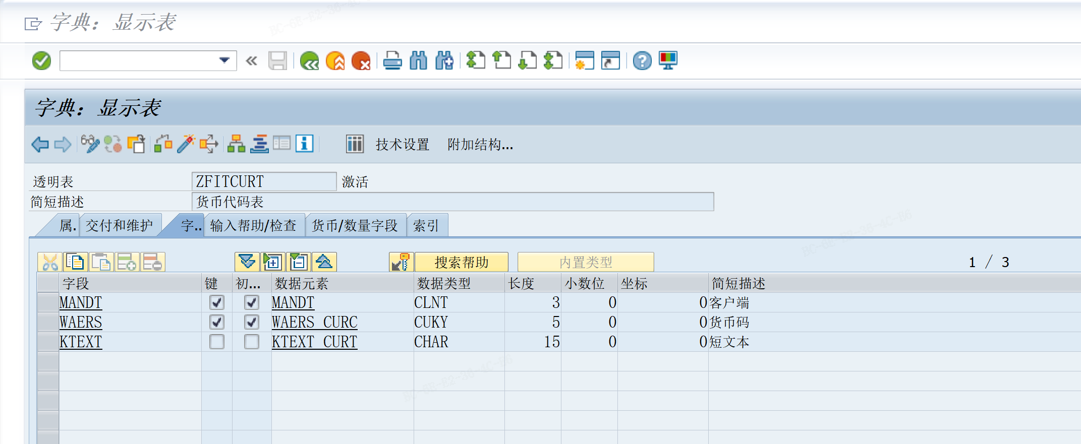Screen dimensions: 1081x444
Task: Toggle the initial values checkbox for MANDT
Action: click(252, 302)
